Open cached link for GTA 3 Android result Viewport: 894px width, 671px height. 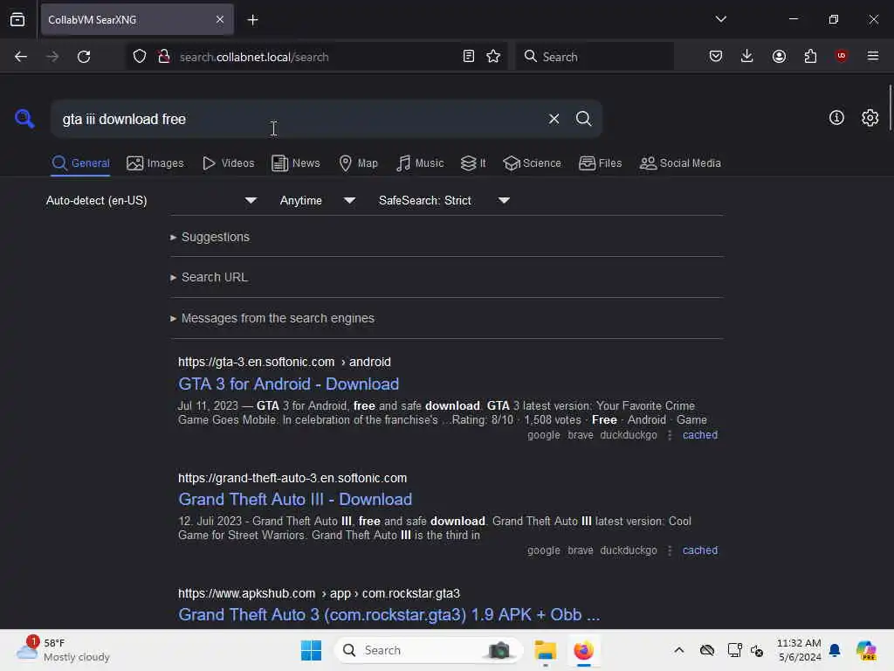699,435
